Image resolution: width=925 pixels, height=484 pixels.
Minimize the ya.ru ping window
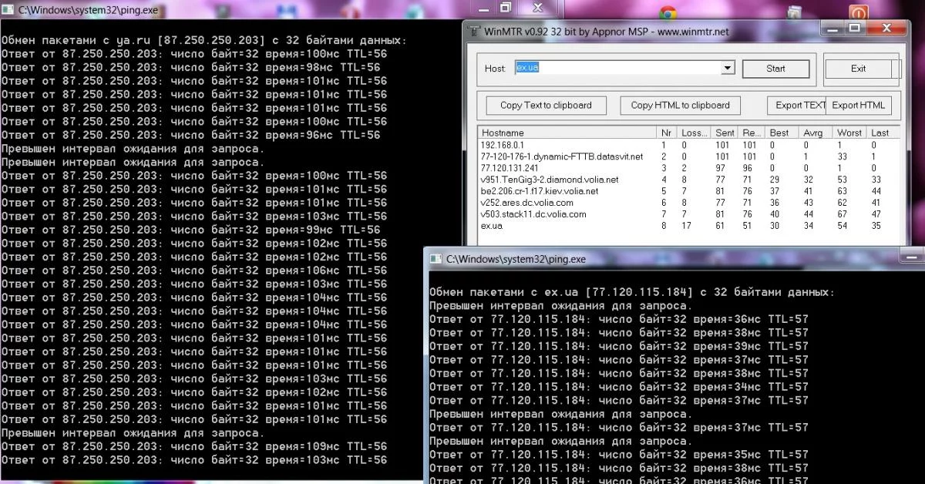pyautogui.click(x=483, y=7)
